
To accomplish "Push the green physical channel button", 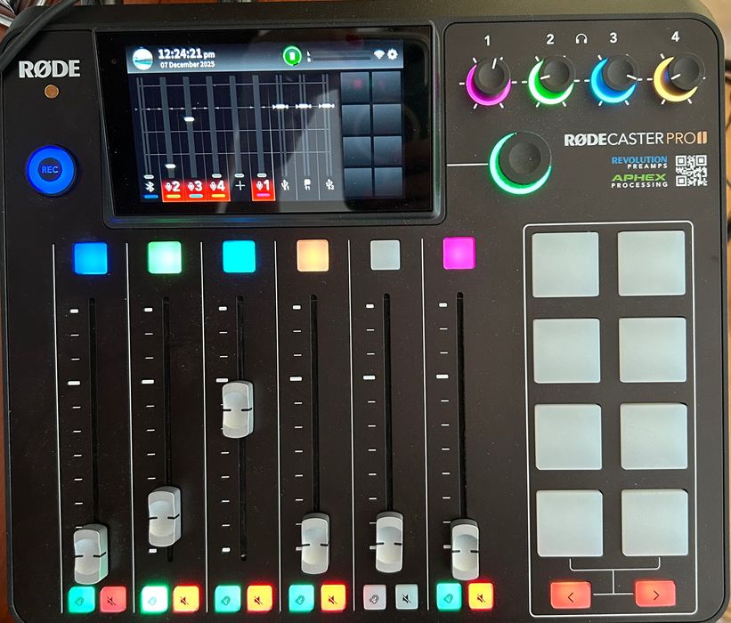I will [165, 257].
